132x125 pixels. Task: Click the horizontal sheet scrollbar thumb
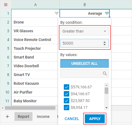pos(30,108)
